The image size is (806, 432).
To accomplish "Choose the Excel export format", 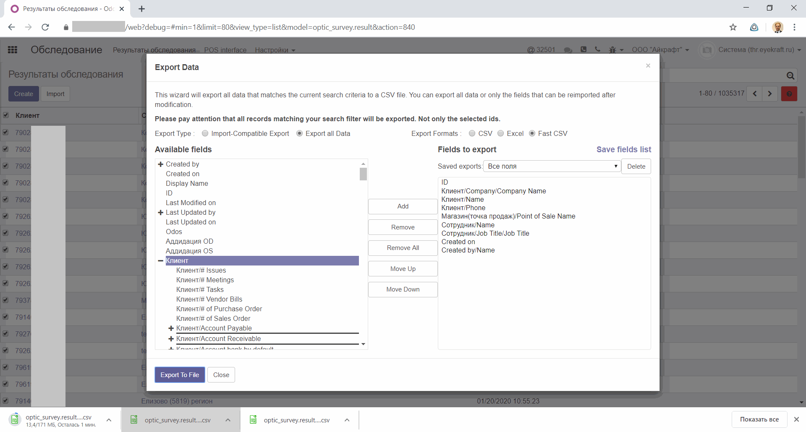I will click(500, 133).
